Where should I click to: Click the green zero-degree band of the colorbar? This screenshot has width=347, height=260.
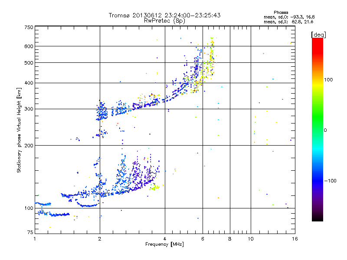[318, 130]
